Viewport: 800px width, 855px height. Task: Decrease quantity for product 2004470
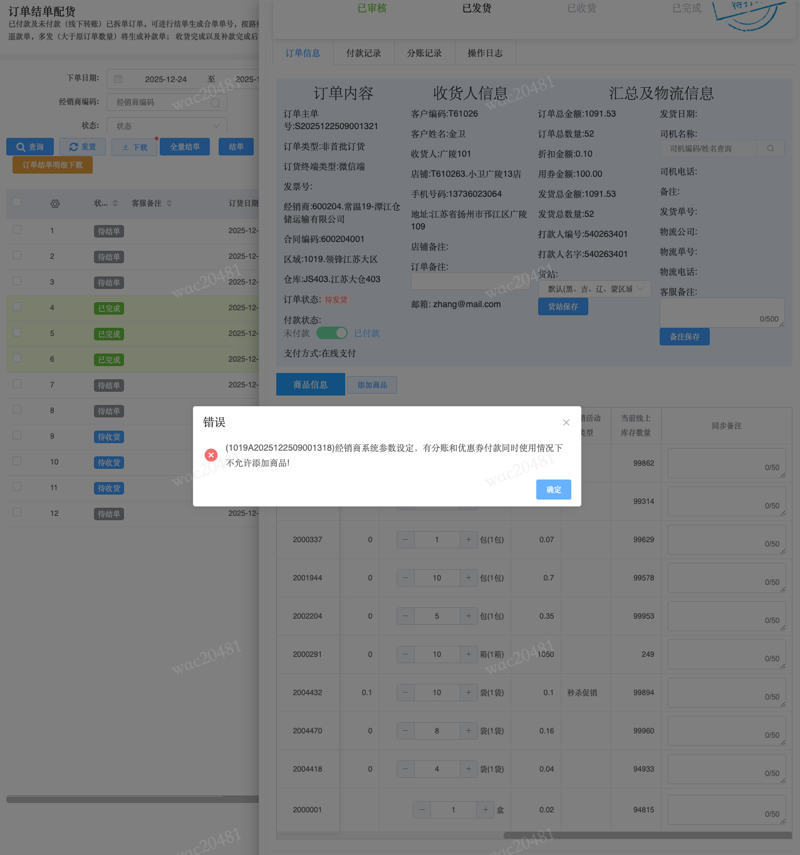pos(405,731)
